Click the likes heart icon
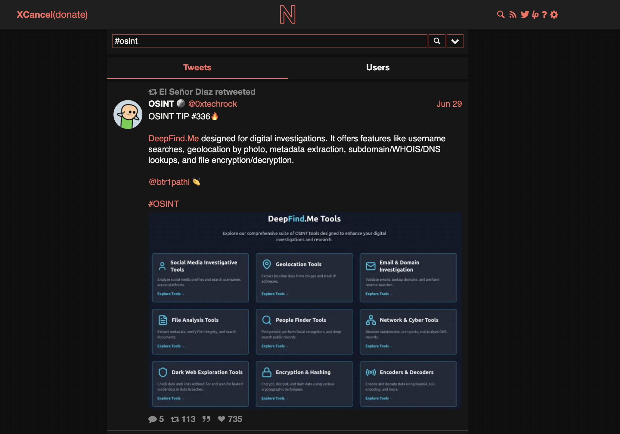 click(x=222, y=419)
